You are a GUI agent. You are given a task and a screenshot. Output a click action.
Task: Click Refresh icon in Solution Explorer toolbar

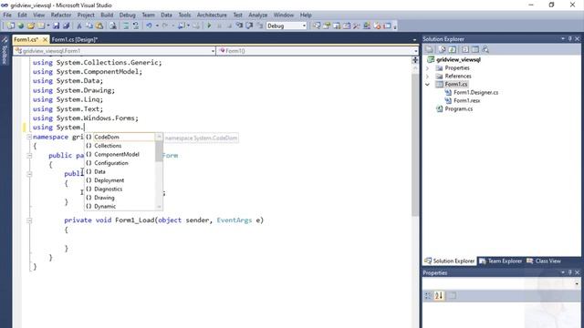pyautogui.click(x=452, y=49)
